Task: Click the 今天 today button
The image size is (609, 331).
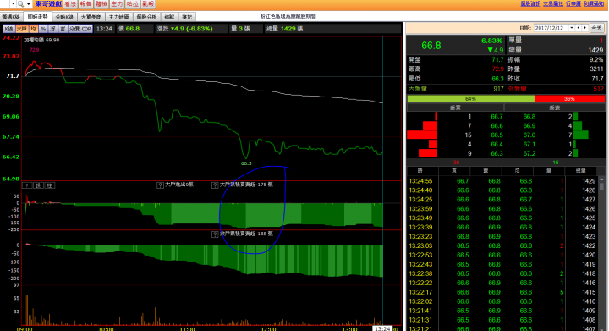Action: pos(596,28)
